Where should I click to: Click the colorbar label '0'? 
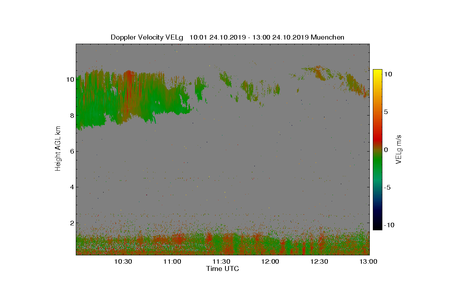(x=386, y=150)
